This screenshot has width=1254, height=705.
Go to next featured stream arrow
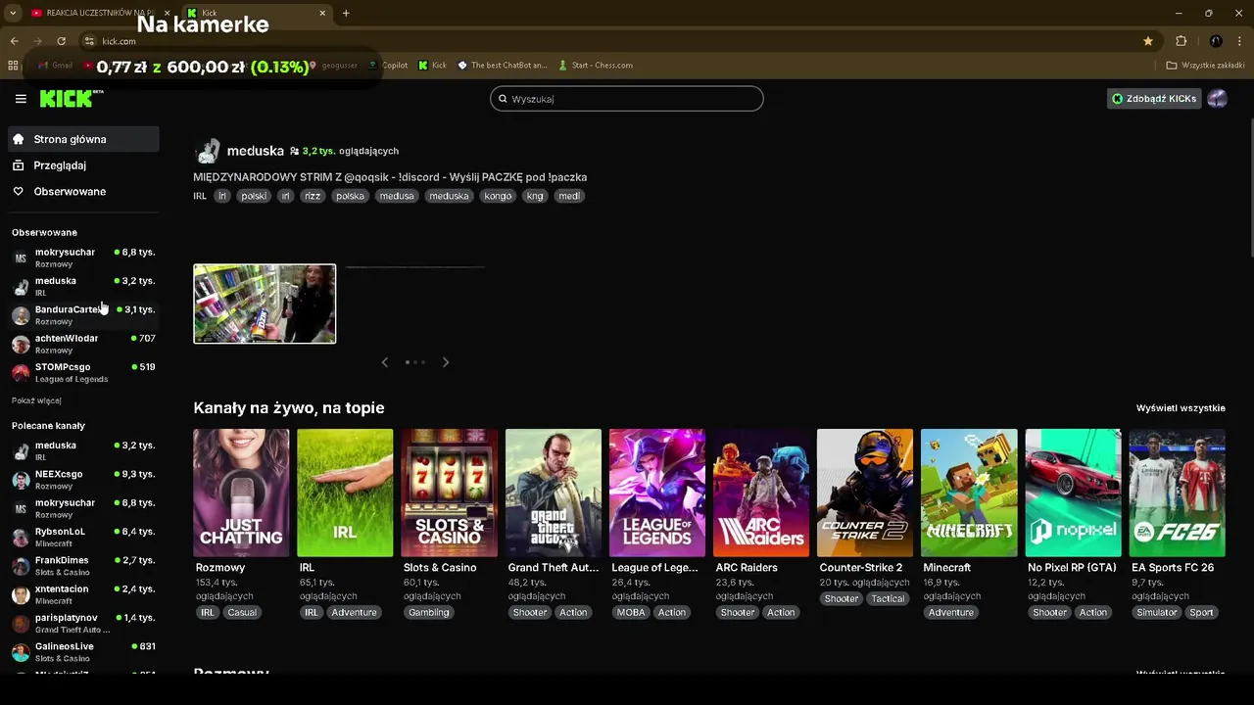click(446, 362)
